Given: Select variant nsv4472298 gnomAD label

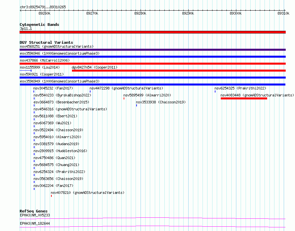Looking at the screenshot, I should (126, 88).
